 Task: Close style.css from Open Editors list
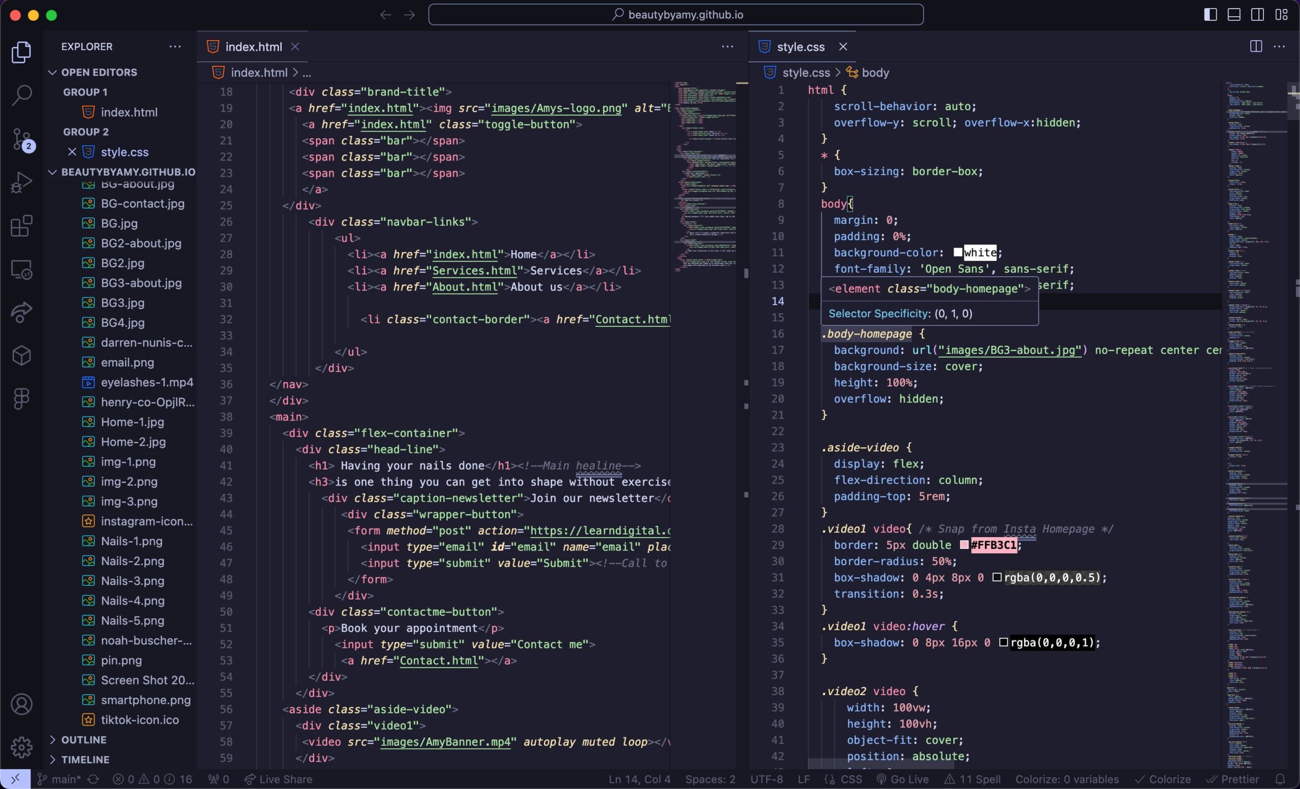point(72,152)
